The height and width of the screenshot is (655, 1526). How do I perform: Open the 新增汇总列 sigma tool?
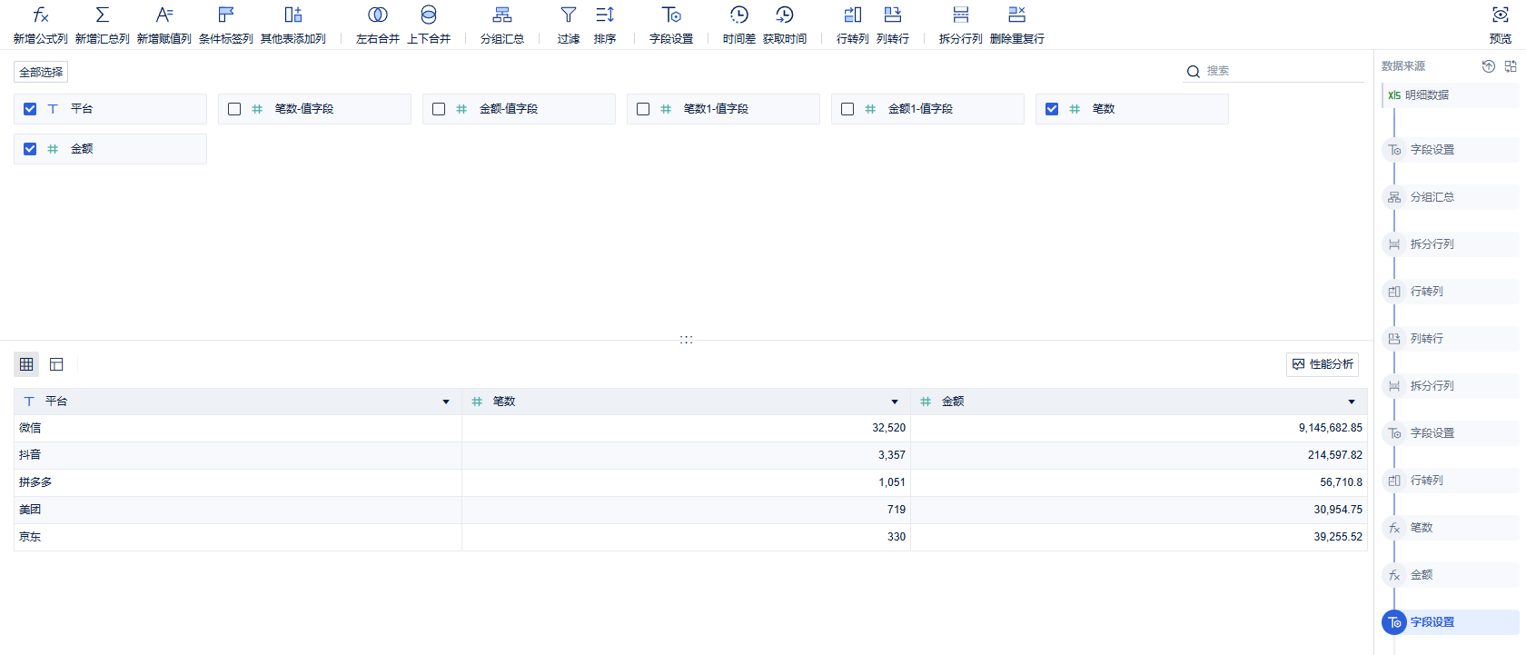(102, 15)
